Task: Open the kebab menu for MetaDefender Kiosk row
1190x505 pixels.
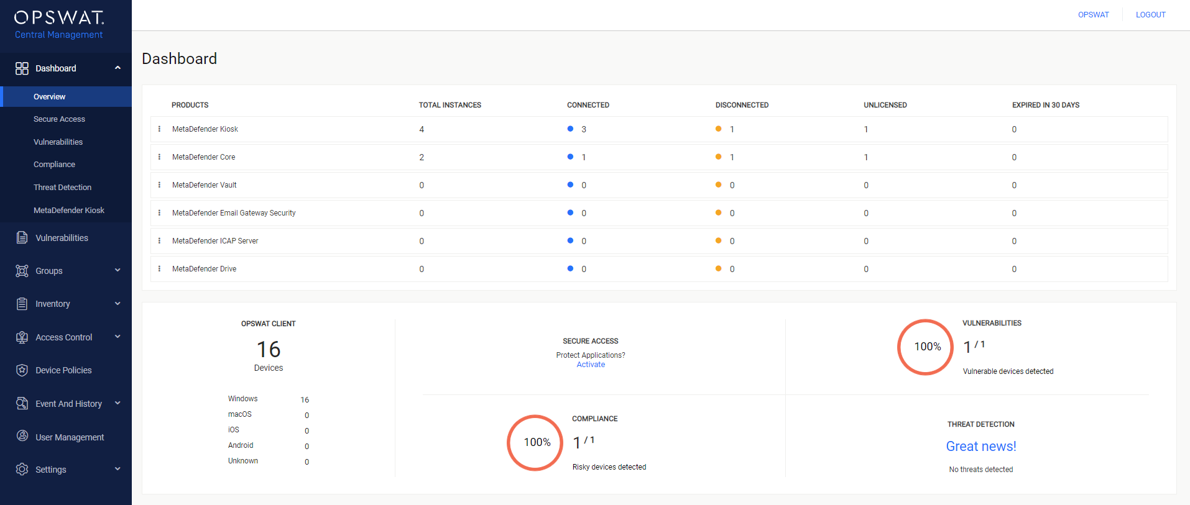Action: pyautogui.click(x=159, y=129)
